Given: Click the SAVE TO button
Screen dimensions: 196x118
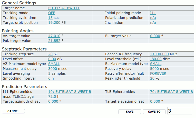Looking at the screenshot, I should click(154, 112).
